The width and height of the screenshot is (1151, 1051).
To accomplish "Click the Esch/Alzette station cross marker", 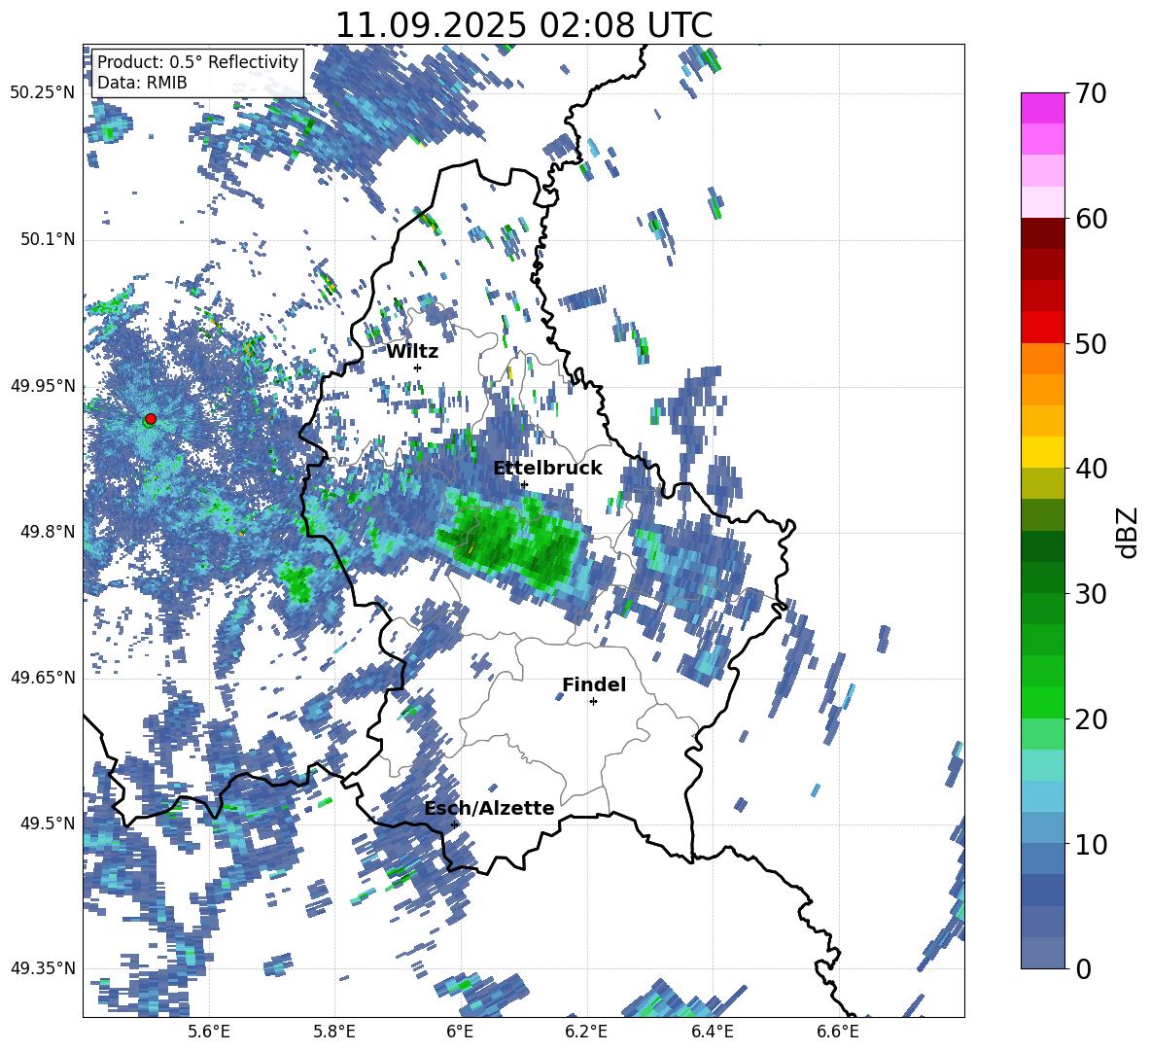I will pyautogui.click(x=454, y=824).
